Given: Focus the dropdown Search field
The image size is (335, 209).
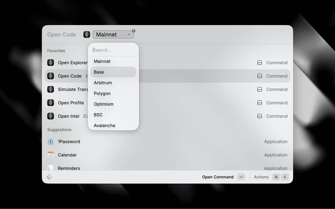Looking at the screenshot, I should pos(113,50).
